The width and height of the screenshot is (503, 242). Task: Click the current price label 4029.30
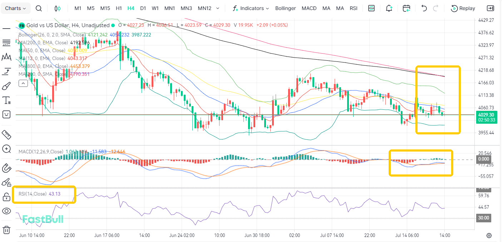[x=486, y=115]
